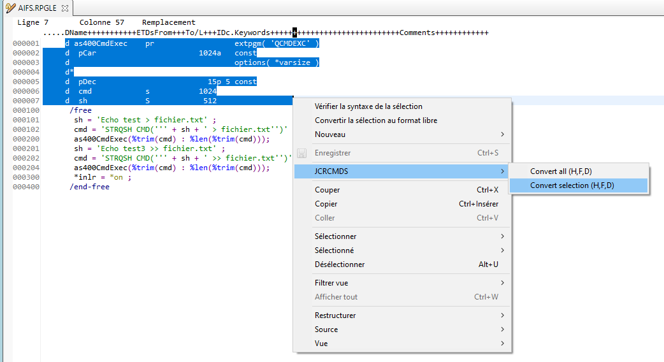This screenshot has width=664, height=362.
Task: Click cmd assignment on line 000102
Action: click(181, 129)
